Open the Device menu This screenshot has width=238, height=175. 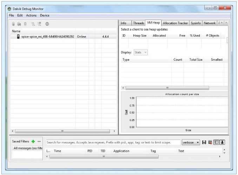(x=45, y=15)
